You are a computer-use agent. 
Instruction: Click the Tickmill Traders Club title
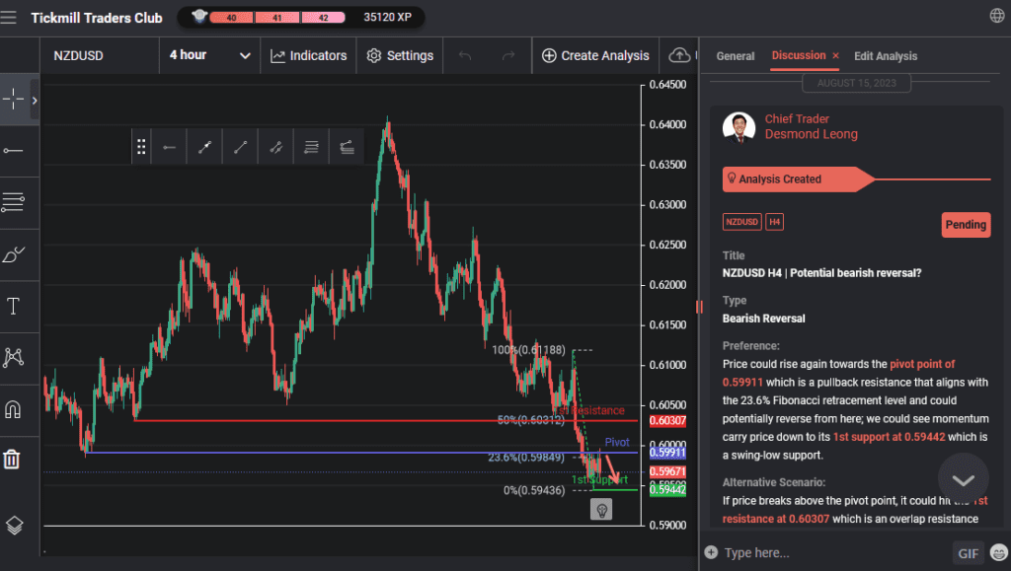[x=97, y=18]
